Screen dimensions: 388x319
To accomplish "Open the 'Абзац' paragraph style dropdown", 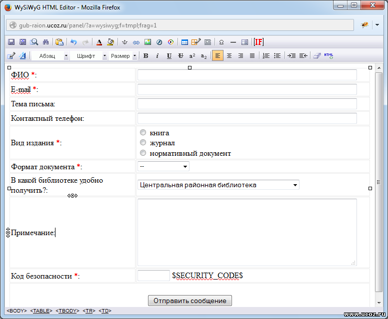I will click(50, 56).
